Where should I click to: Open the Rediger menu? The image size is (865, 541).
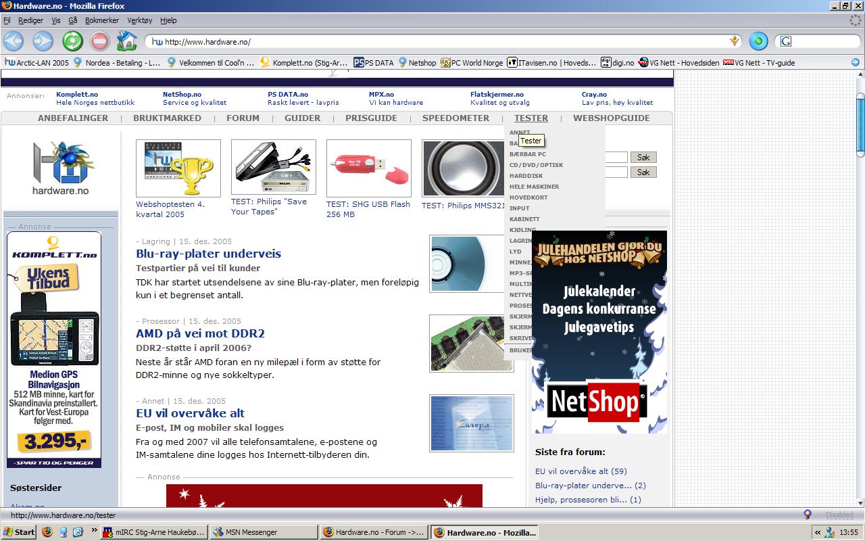click(31, 21)
